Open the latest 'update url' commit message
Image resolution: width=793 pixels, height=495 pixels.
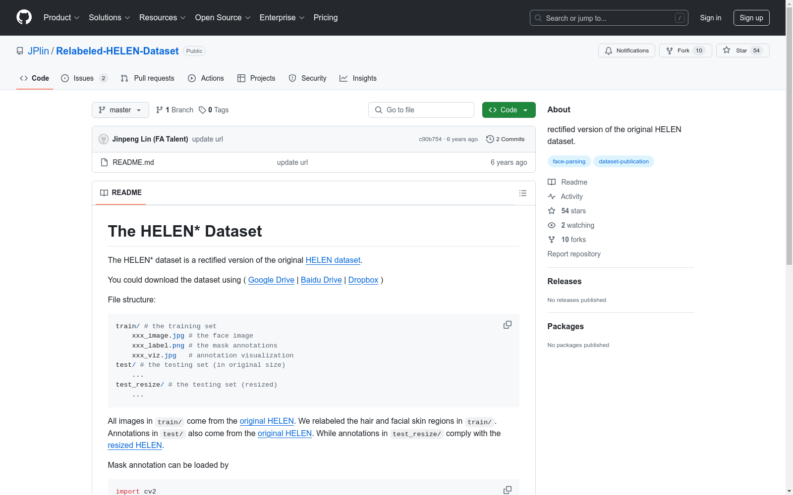(208, 139)
